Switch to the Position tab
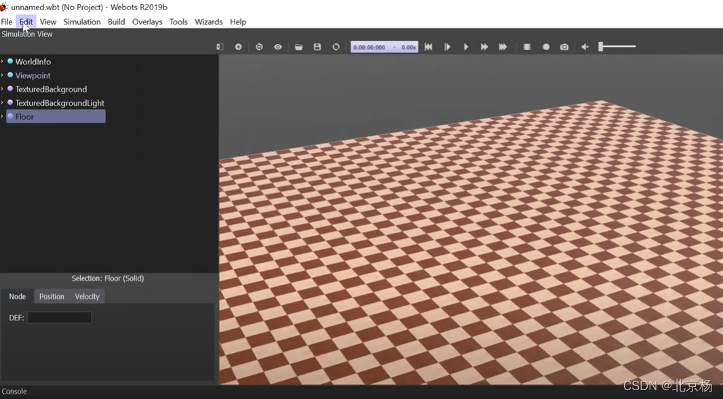Viewport: 723px width, 399px height. [52, 296]
